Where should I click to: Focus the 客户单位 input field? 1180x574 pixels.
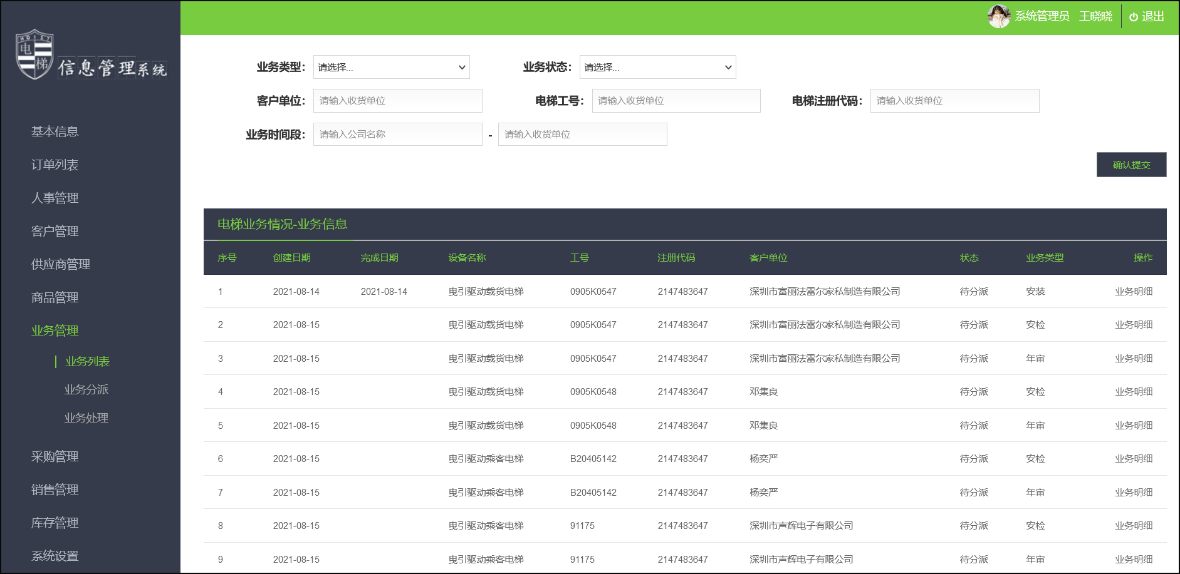tap(398, 101)
